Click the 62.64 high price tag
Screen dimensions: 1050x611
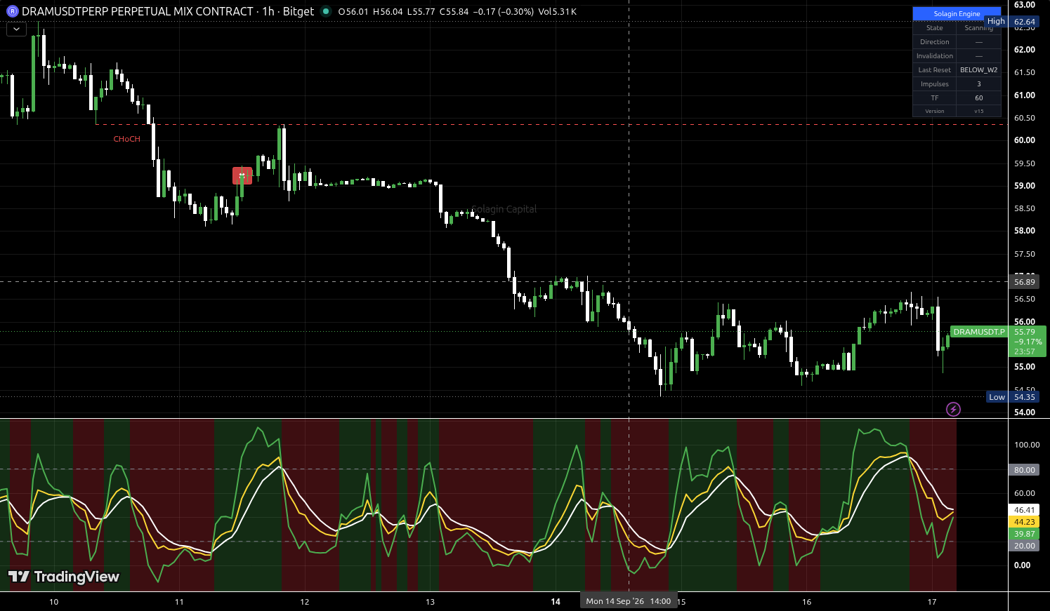(x=1025, y=22)
